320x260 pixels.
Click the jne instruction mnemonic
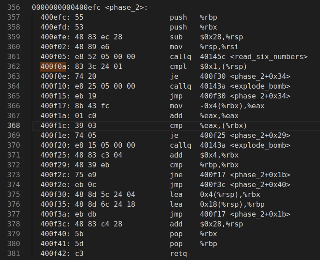[x=175, y=175]
